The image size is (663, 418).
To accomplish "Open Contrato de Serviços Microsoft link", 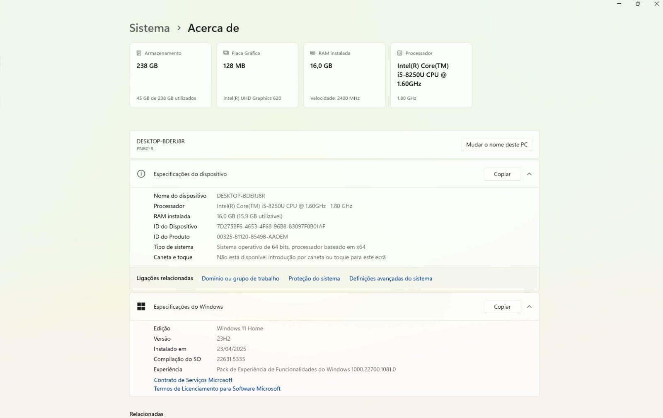I will tap(193, 380).
